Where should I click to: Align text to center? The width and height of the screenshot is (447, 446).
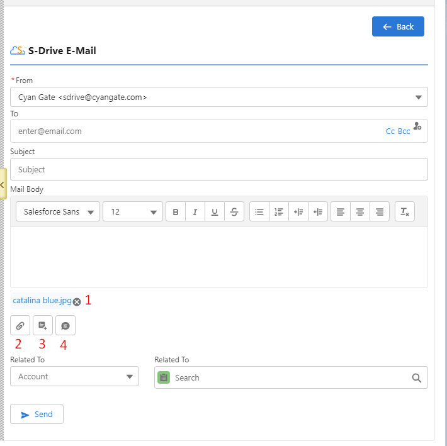coord(360,212)
